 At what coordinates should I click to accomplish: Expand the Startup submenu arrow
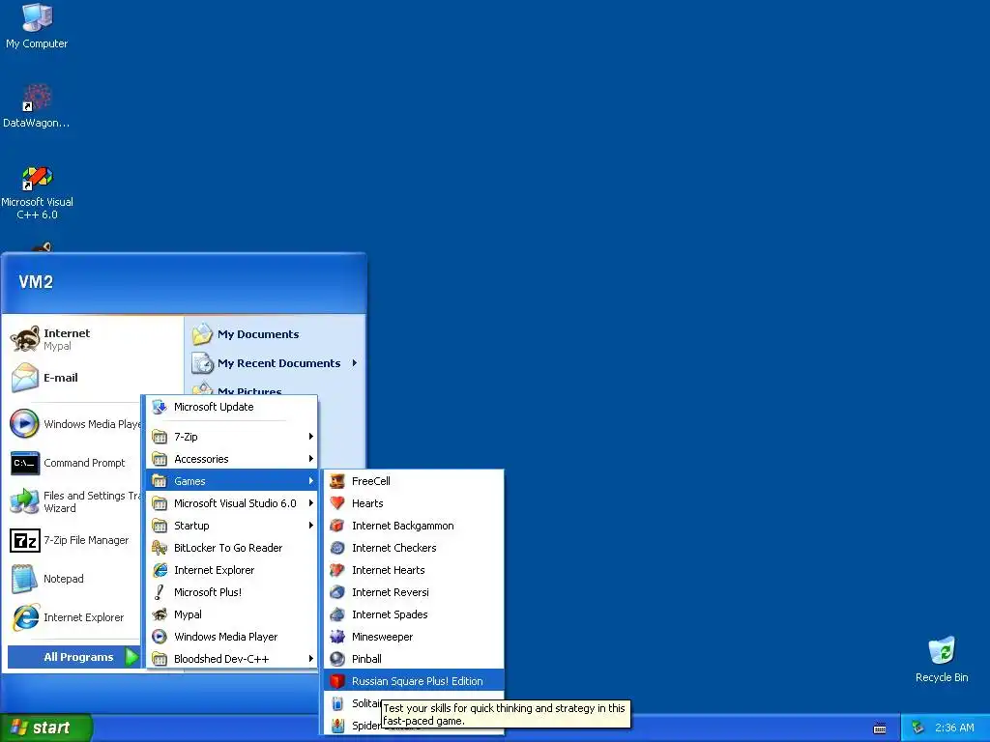[x=310, y=526]
